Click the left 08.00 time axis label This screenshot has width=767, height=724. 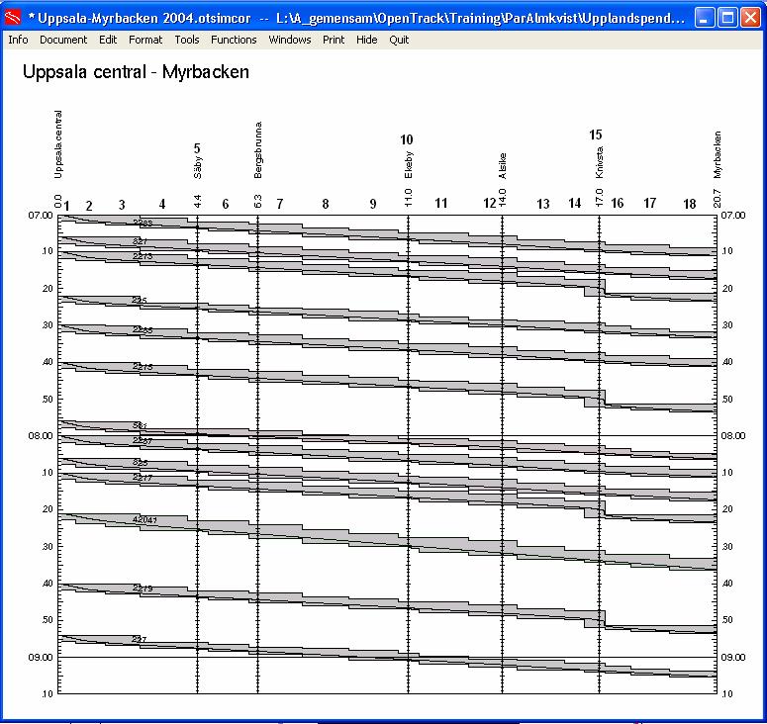[41, 435]
